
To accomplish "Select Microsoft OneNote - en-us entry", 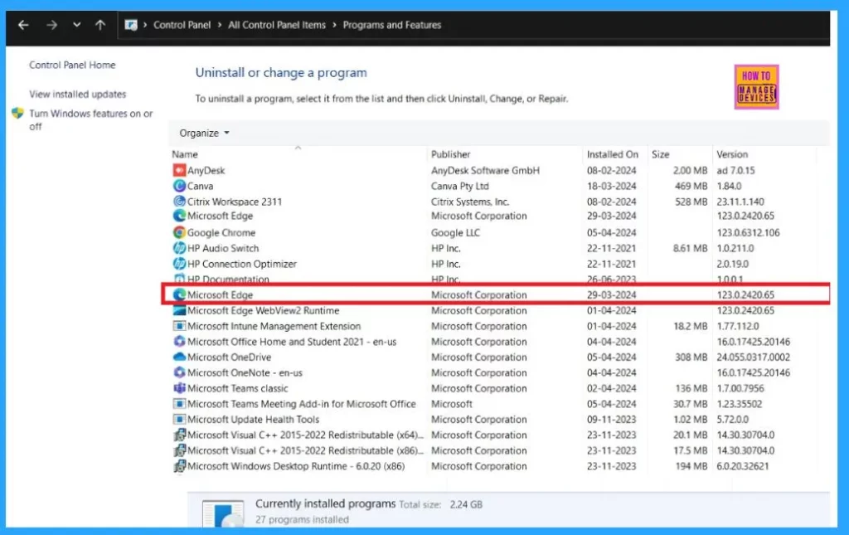I will click(x=245, y=372).
